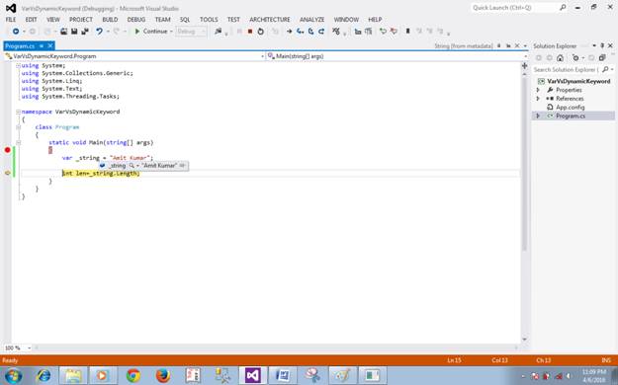The height and width of the screenshot is (385, 618).
Task: Expand the Properties node
Action: pyautogui.click(x=538, y=90)
